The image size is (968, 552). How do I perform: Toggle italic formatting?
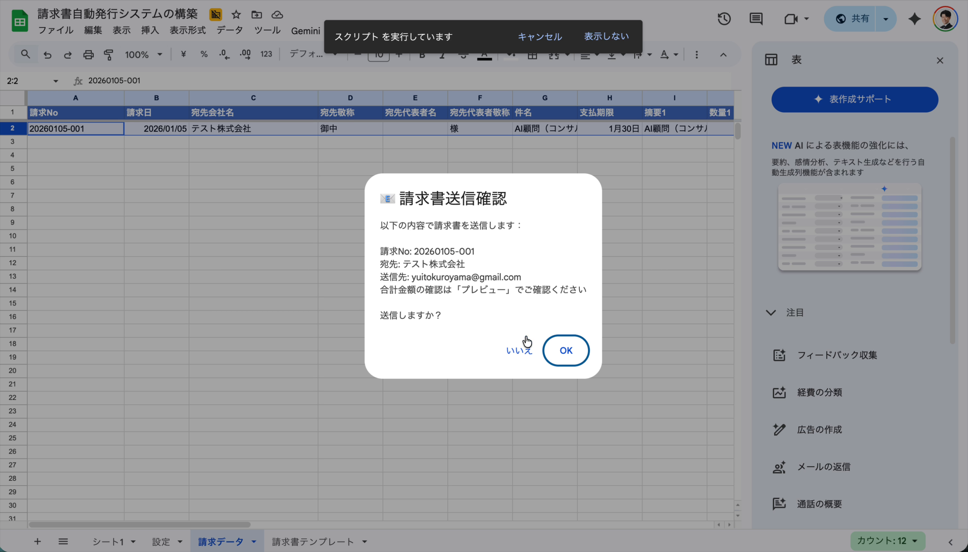[442, 55]
